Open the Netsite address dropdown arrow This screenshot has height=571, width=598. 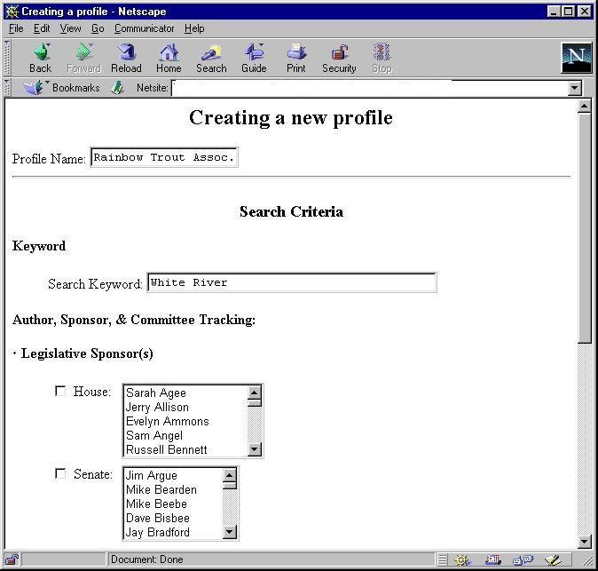(574, 88)
